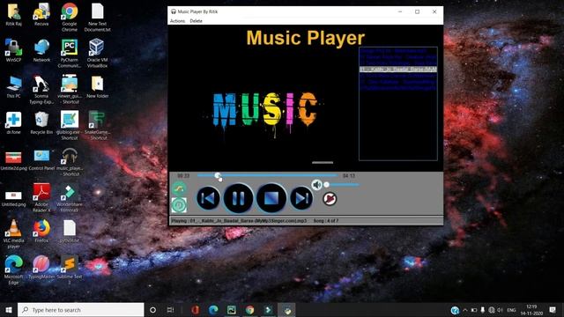
Task: Click the 'Playing : 01_-_Kabhi_Jo_Baadal_Barse' status text
Action: click(239, 221)
